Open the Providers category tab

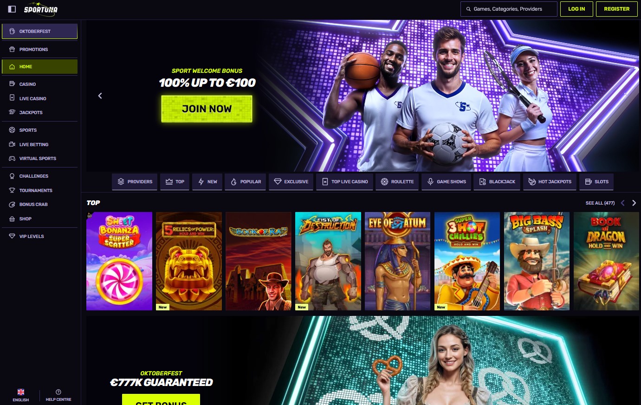coord(135,182)
